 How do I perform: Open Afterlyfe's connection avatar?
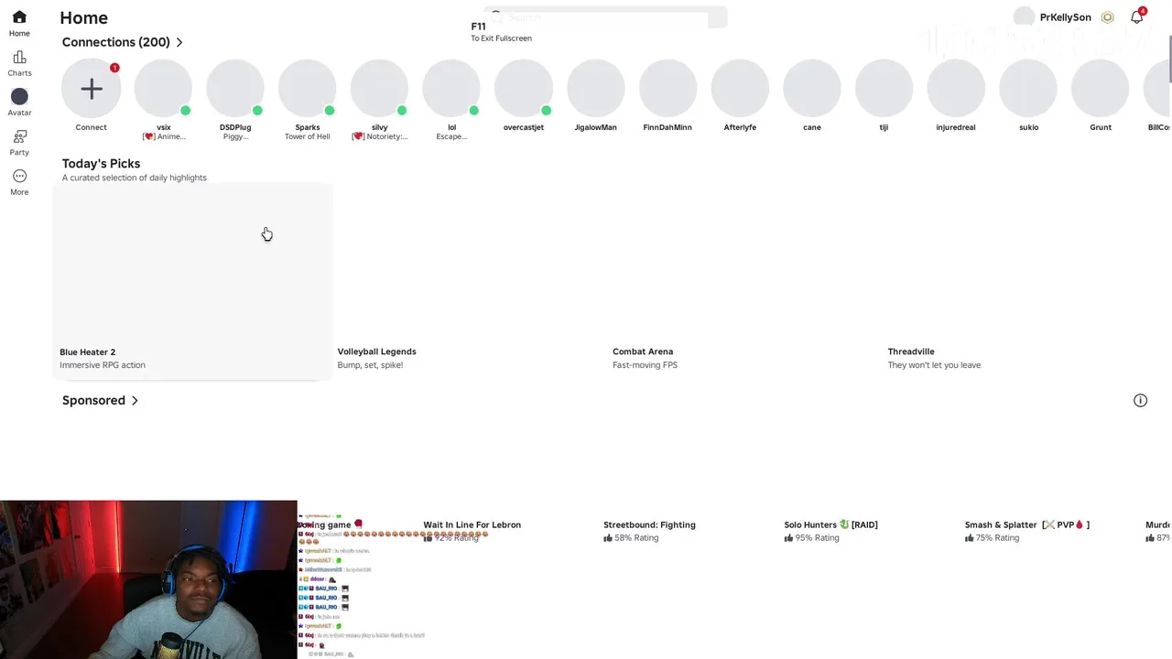[x=740, y=89]
